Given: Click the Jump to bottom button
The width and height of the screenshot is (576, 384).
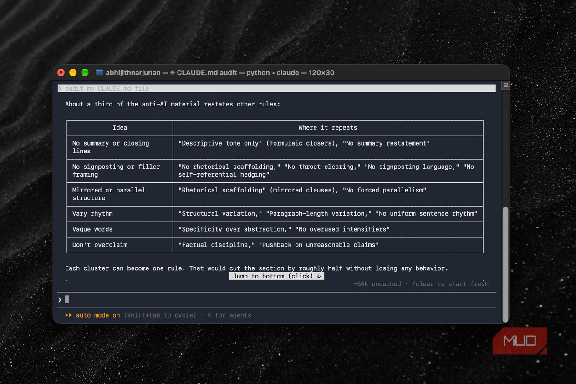Looking at the screenshot, I should click(277, 276).
